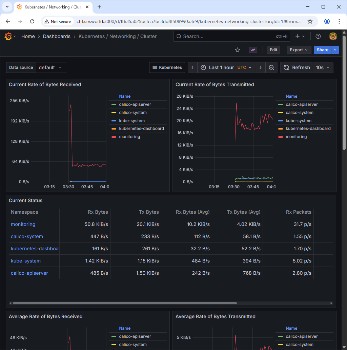Click the zoom out time range icon
This screenshot has height=350, width=347.
click(271, 67)
